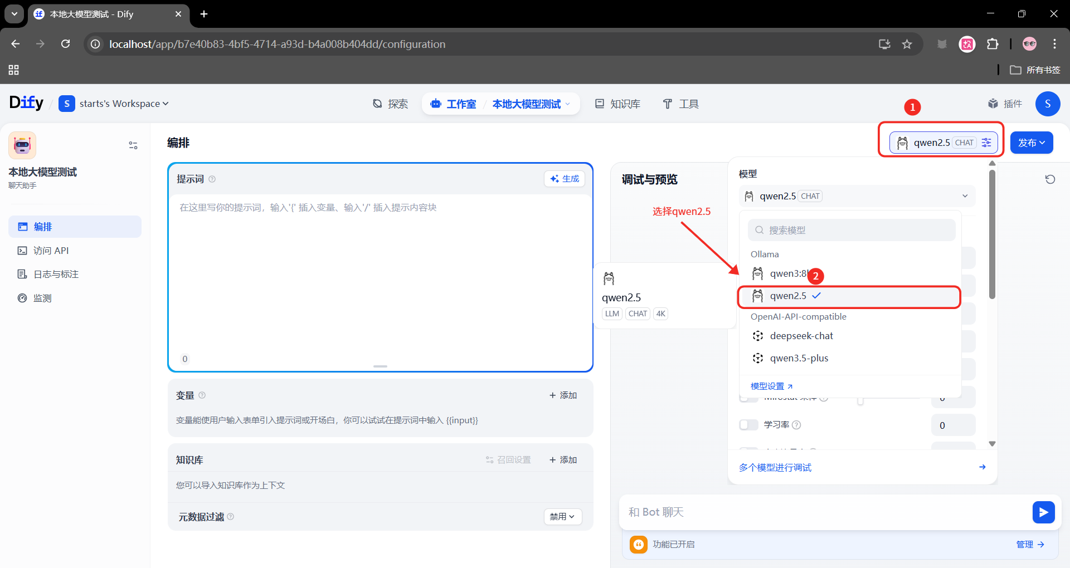The width and height of the screenshot is (1070, 568).
Task: Show help tooltip for 学习率
Action: pos(796,425)
